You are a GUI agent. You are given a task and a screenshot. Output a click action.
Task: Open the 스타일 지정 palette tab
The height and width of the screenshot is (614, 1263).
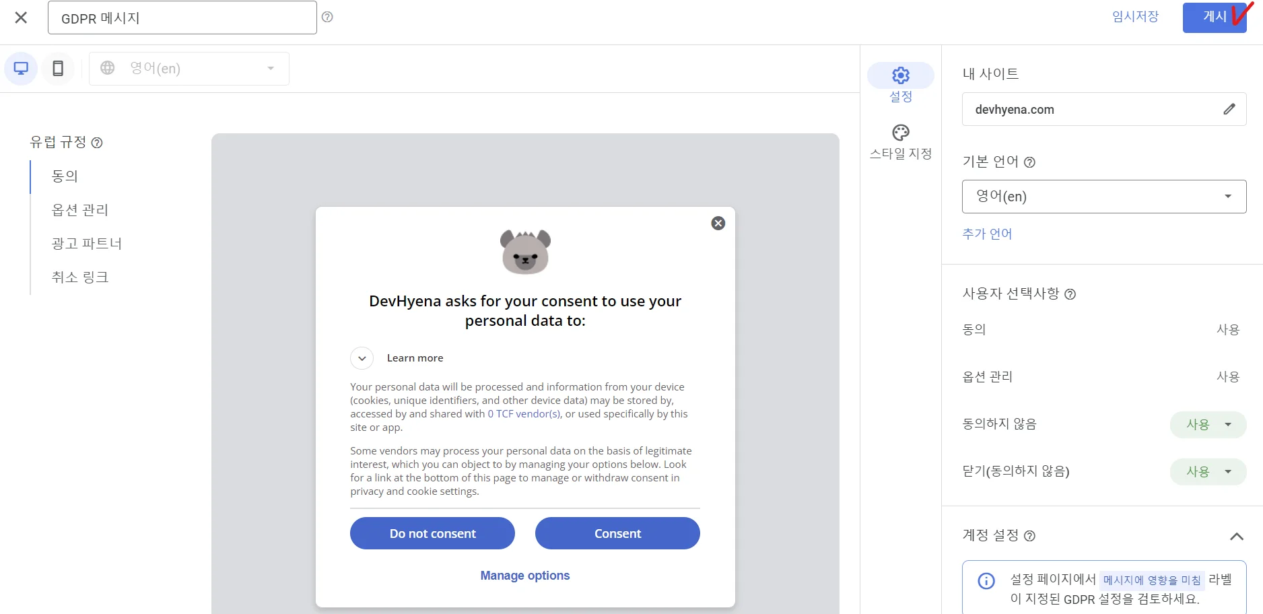(x=901, y=142)
